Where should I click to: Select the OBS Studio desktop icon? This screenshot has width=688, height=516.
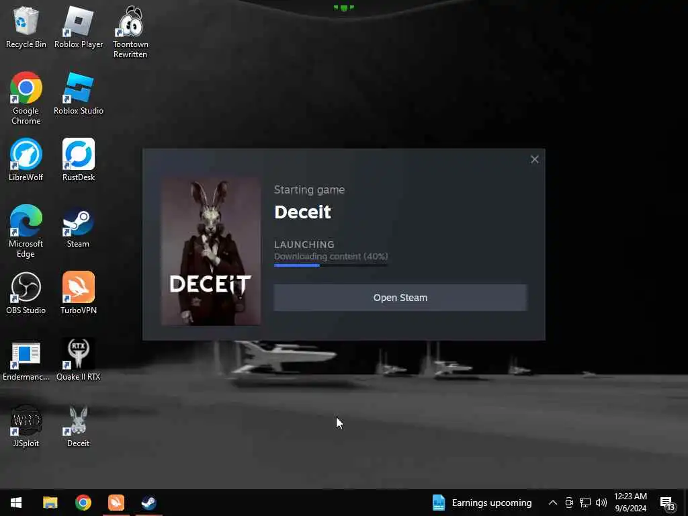pos(26,293)
